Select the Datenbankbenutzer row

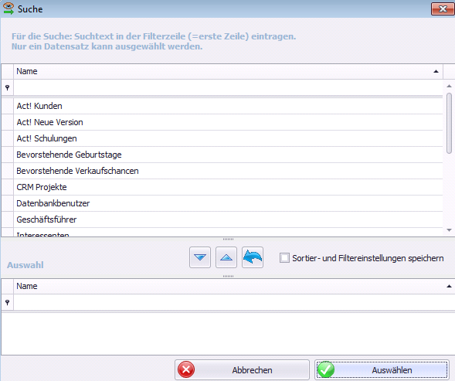(228, 203)
